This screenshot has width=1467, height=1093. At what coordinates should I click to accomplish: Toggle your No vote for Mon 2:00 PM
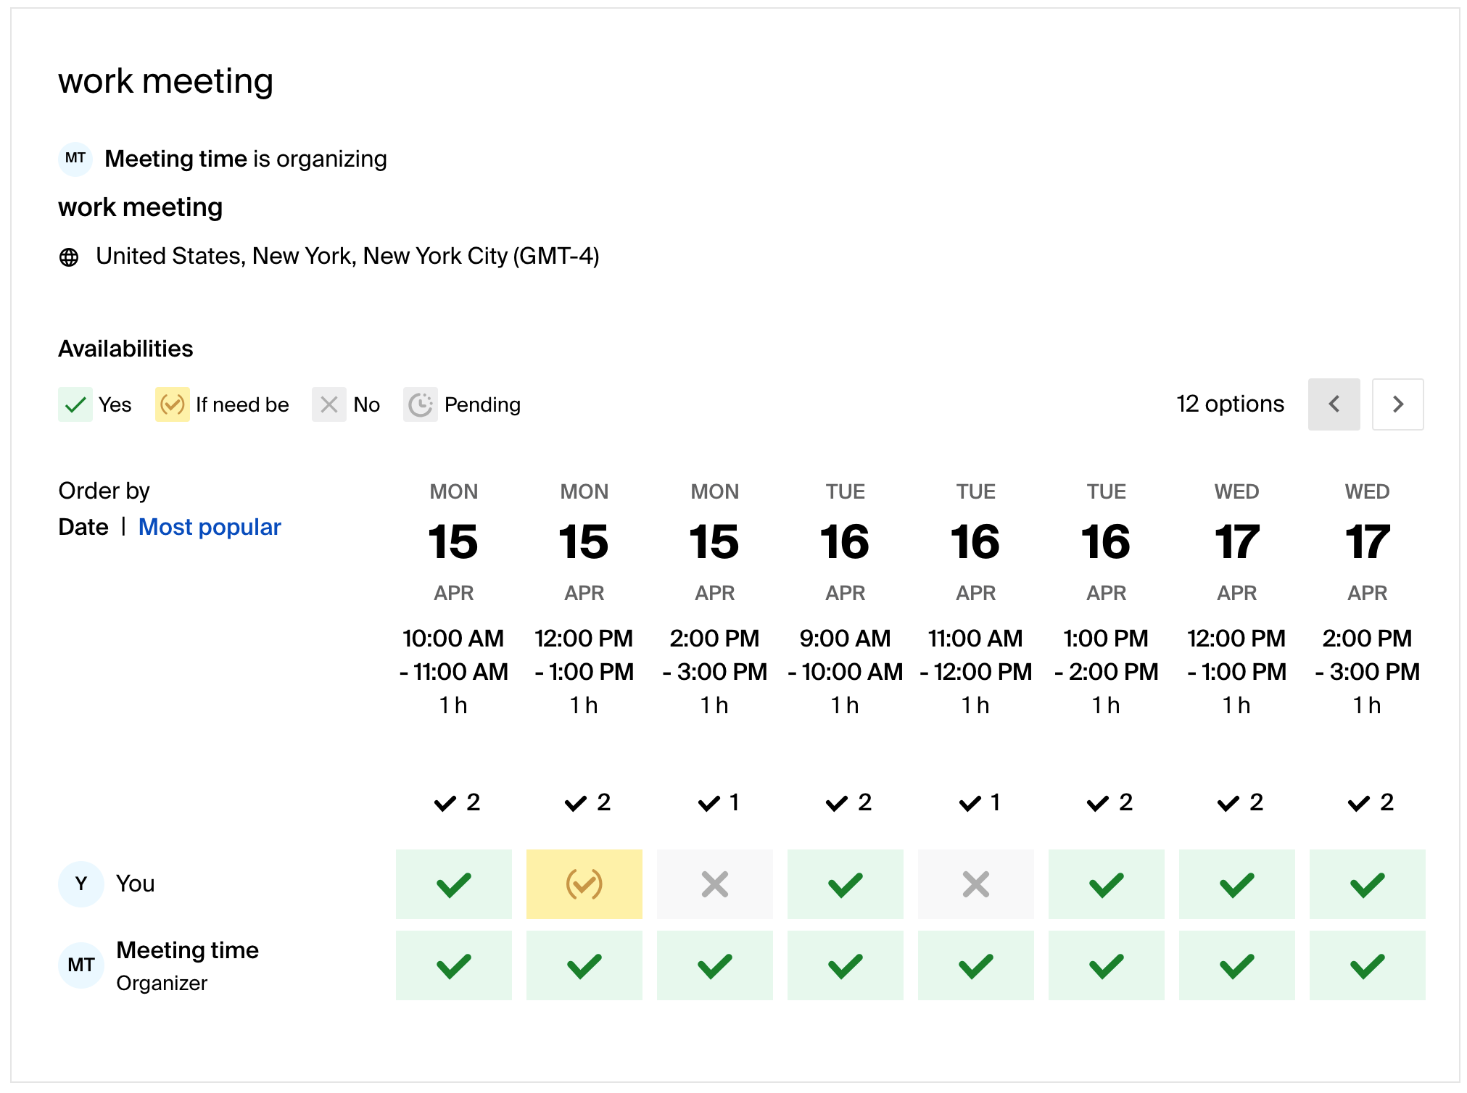click(714, 884)
